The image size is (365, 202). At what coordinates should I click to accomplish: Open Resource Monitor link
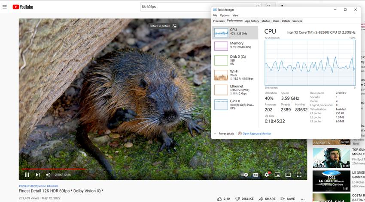click(x=257, y=134)
